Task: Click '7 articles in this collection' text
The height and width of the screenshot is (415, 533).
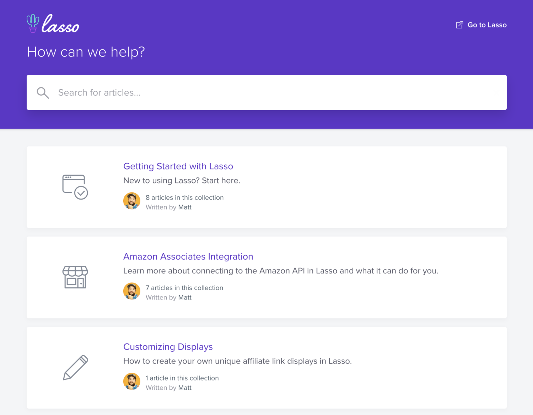Action: [x=184, y=288]
